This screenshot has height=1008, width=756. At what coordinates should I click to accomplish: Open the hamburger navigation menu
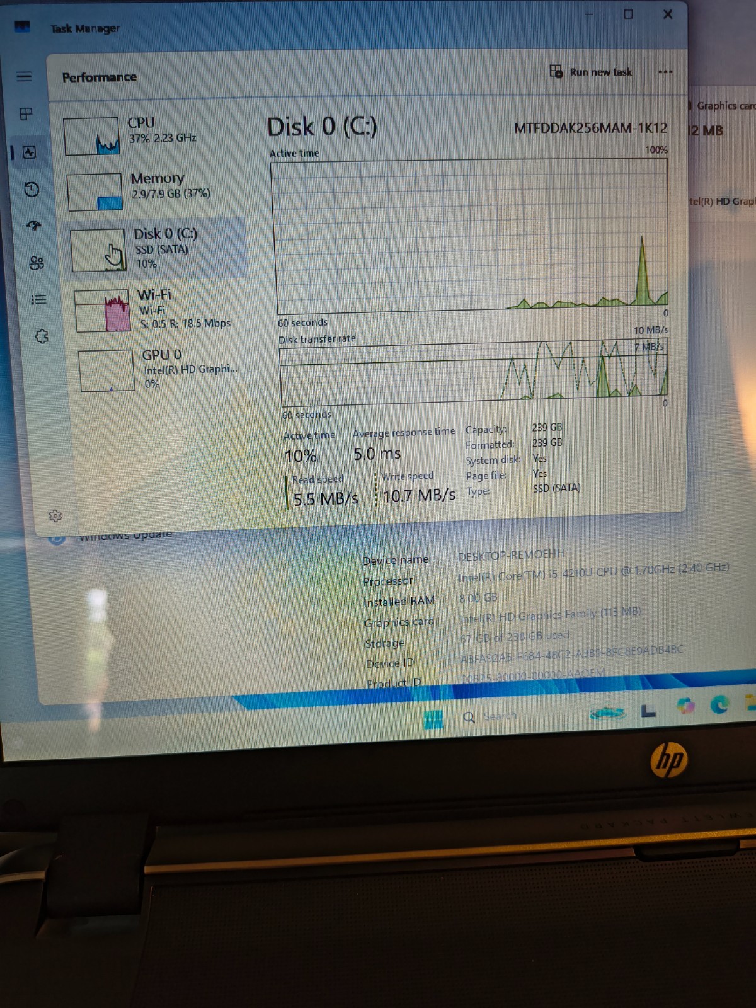tap(24, 76)
